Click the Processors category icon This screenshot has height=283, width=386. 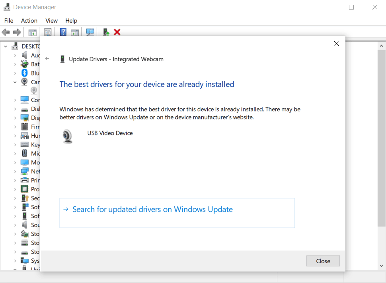(x=24, y=189)
